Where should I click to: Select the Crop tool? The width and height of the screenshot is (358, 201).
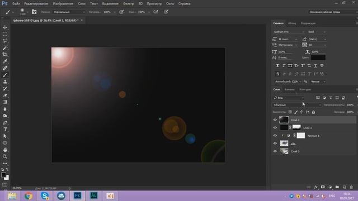click(5, 55)
